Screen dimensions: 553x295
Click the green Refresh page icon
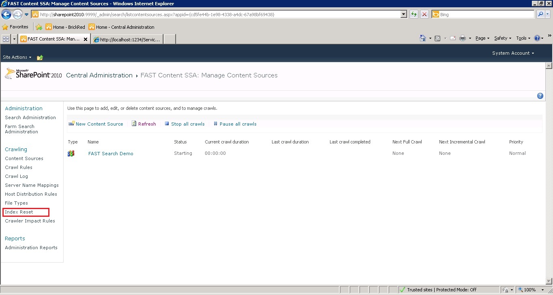pyautogui.click(x=414, y=15)
